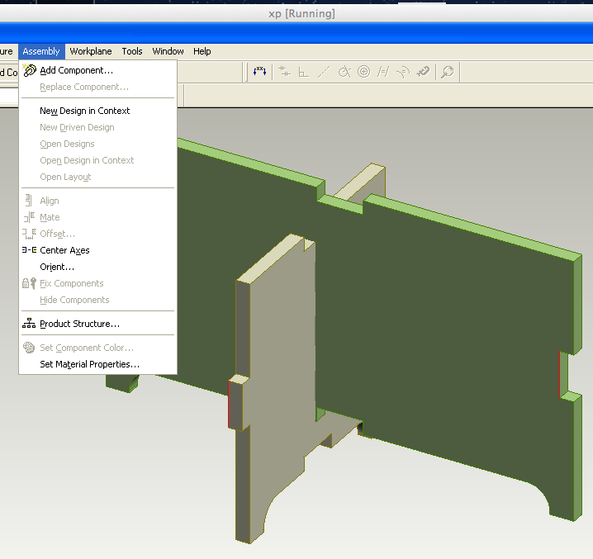Close the open Assembly menu header
Image resolution: width=593 pixels, height=559 pixels.
(x=41, y=51)
